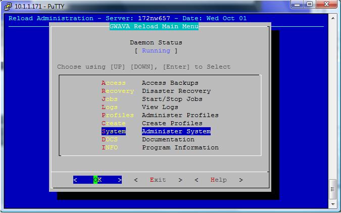
Task: Click the 'Access Backups' description
Action: tap(170, 83)
